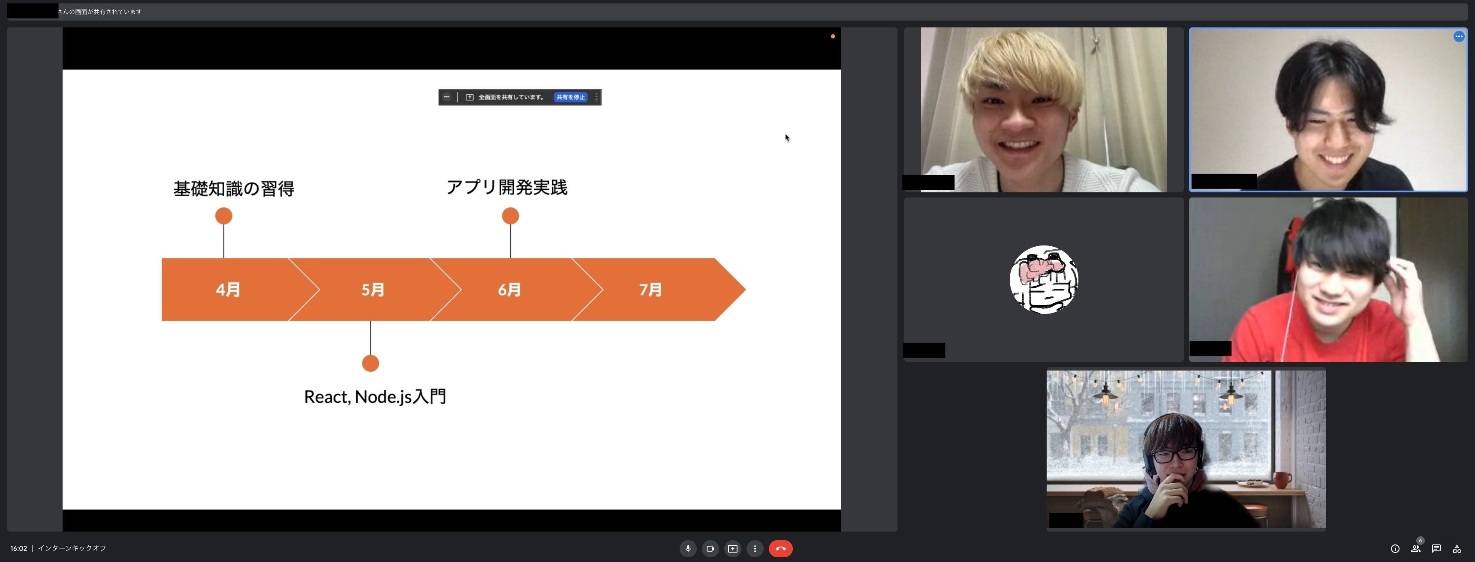The height and width of the screenshot is (562, 1475).
Task: Select the avatar-only participant tile
Action: (1043, 279)
